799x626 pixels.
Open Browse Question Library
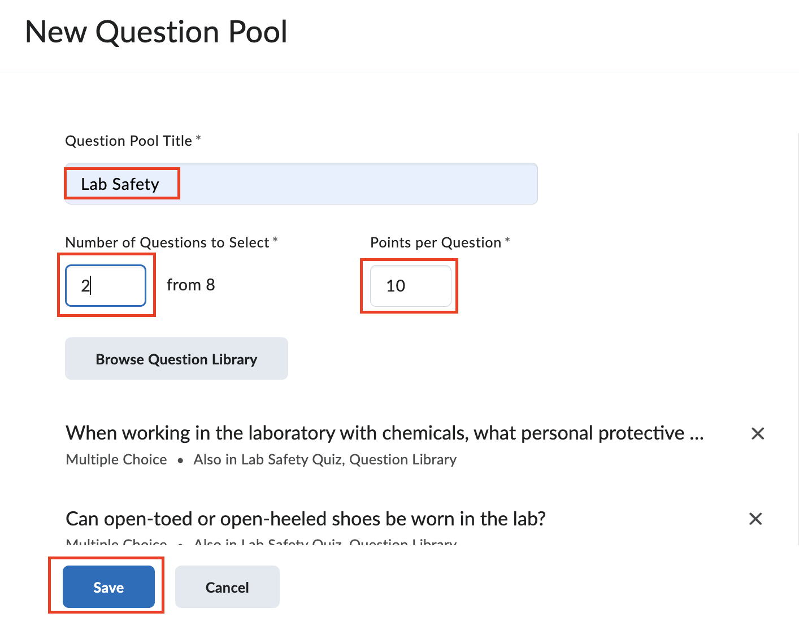pos(176,359)
